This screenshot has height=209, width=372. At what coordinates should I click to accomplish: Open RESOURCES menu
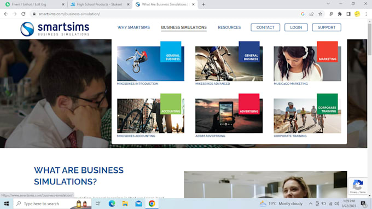(x=229, y=27)
